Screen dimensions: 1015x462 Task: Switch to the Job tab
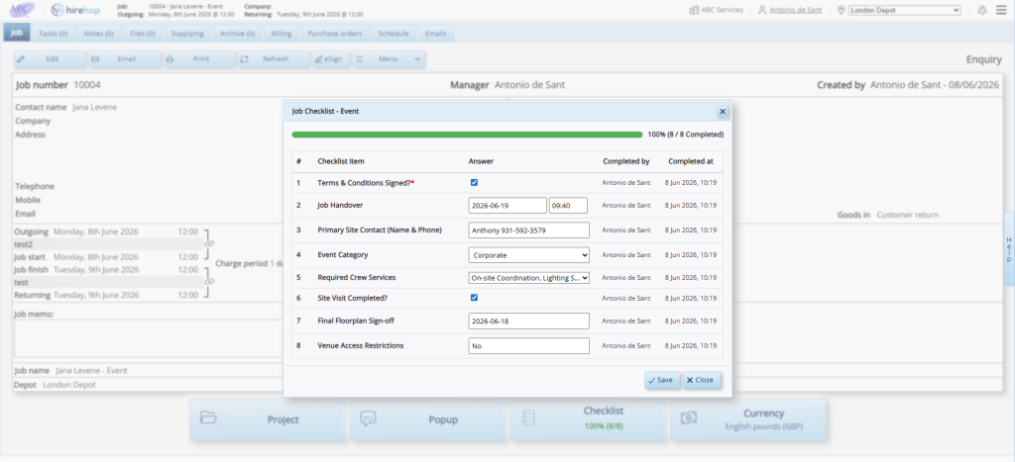(x=17, y=33)
